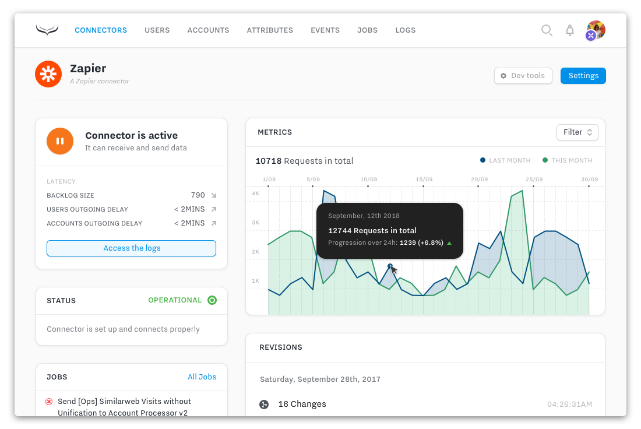Image resolution: width=641 pixels, height=429 pixels.
Task: Open the Jobs tab
Action: pos(368,30)
